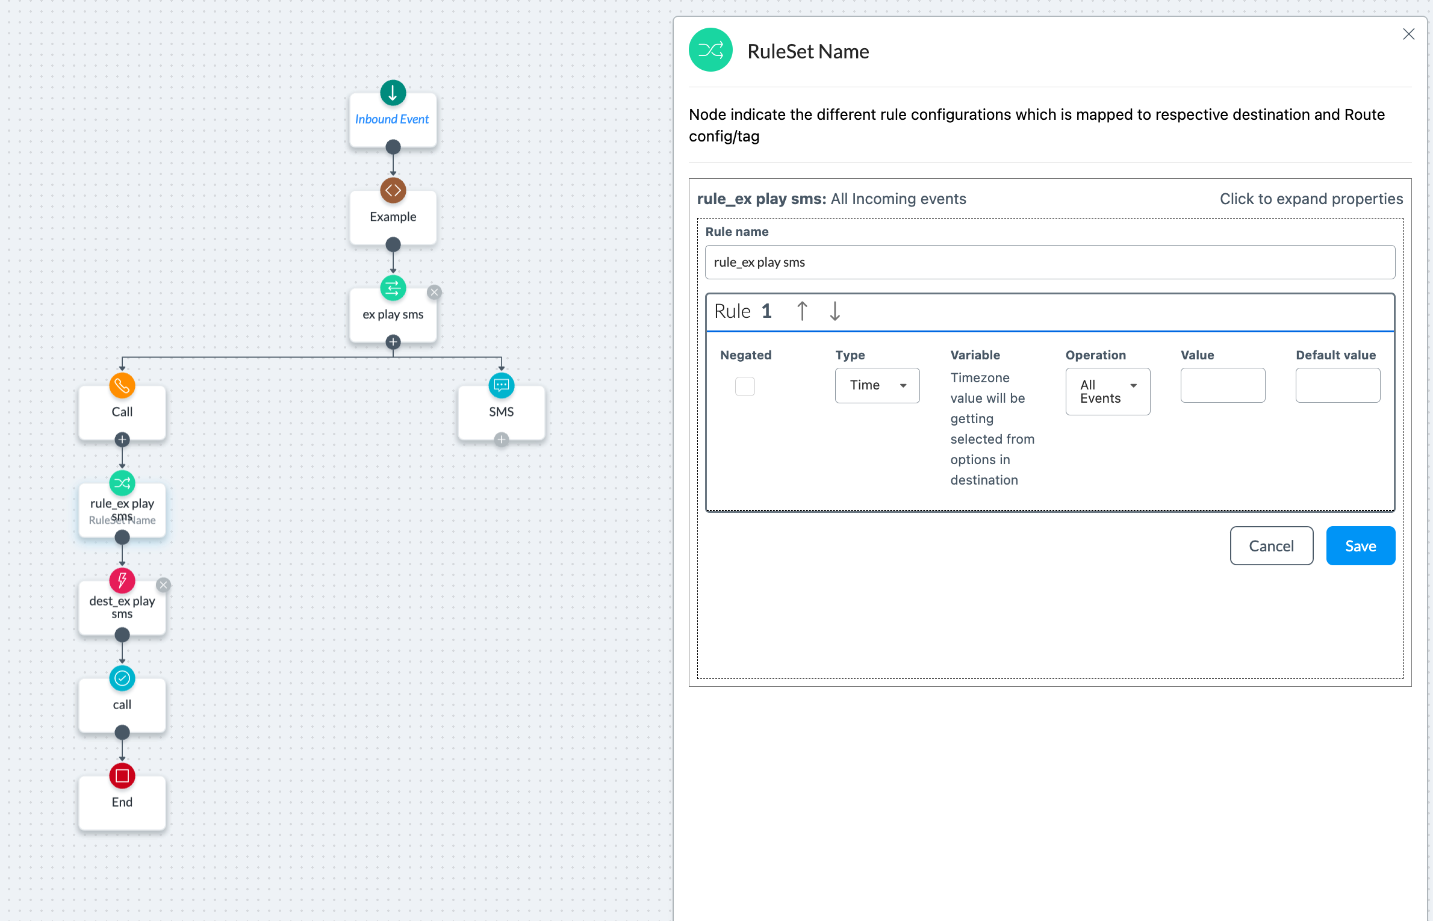Screen dimensions: 1433x921
Task: Remove the ex play sms node
Action: [434, 293]
